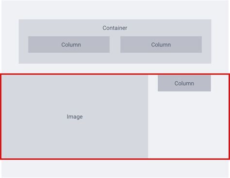This screenshot has width=230, height=178.
Task: Click the Container label text
Action: pyautogui.click(x=115, y=28)
